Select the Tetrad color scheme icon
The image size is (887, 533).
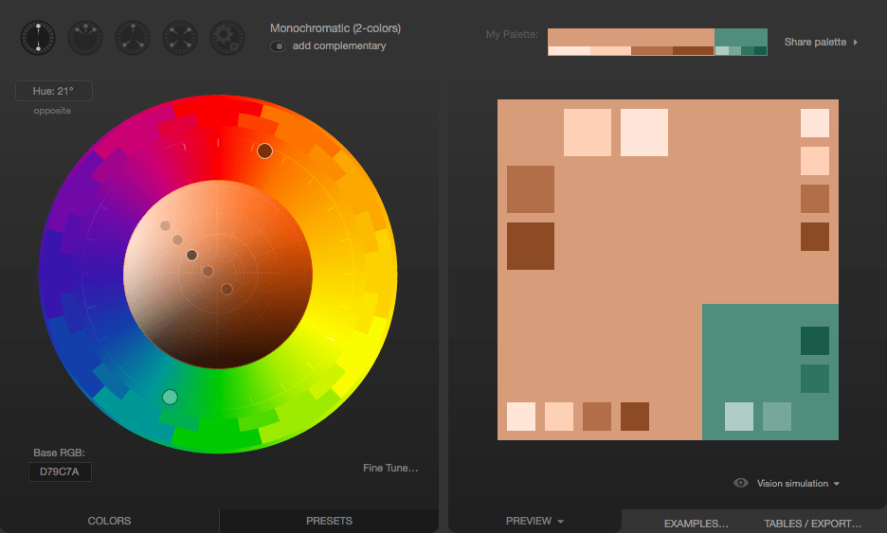[x=180, y=38]
